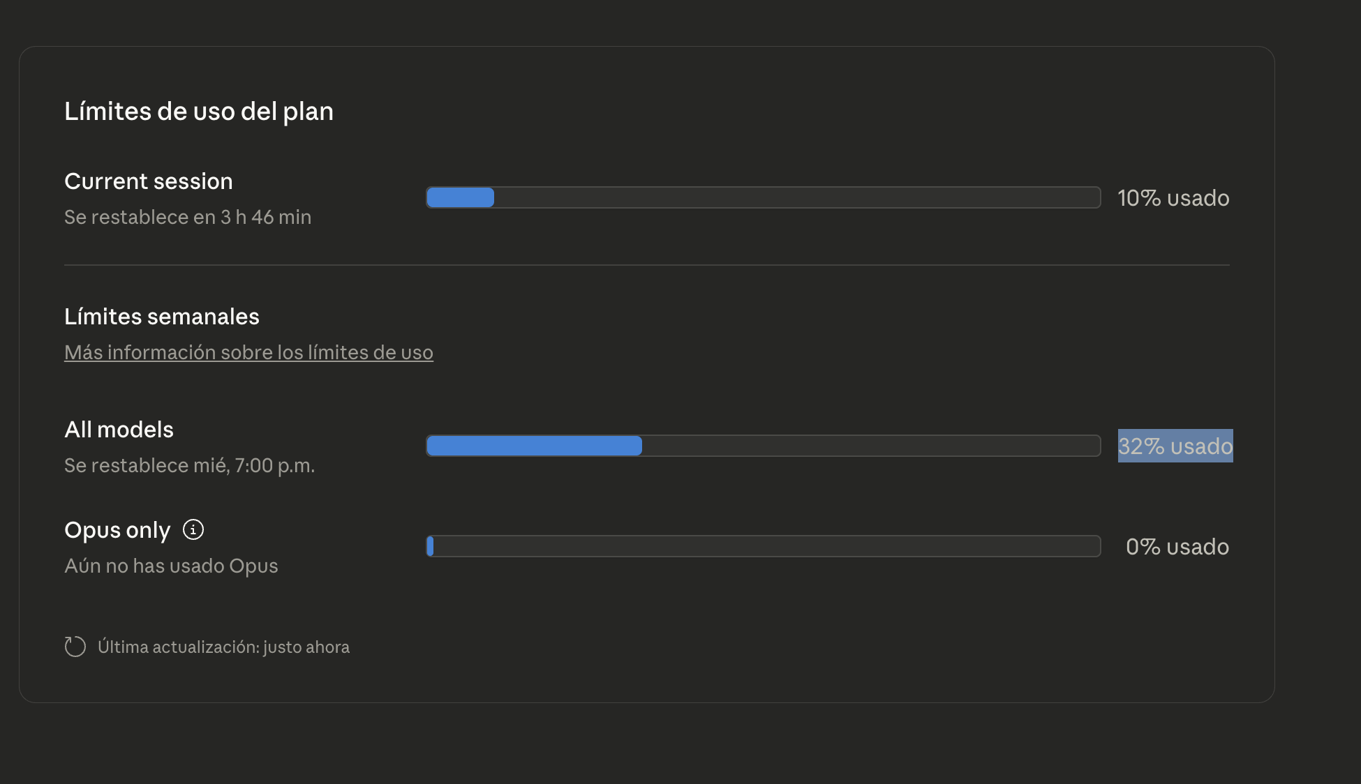Click the divider line below Current session
The height and width of the screenshot is (784, 1361).
tap(646, 265)
